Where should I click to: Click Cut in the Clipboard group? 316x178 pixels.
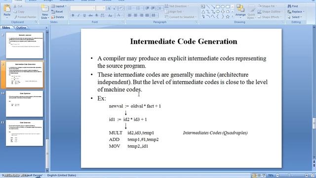pyautogui.click(x=18, y=6)
